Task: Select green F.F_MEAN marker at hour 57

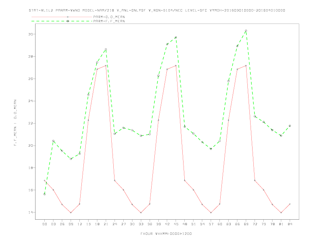Action: (x=211, y=149)
